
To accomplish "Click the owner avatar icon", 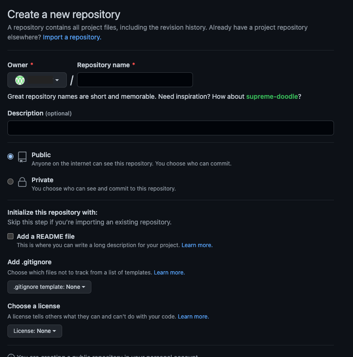I will coord(20,80).
